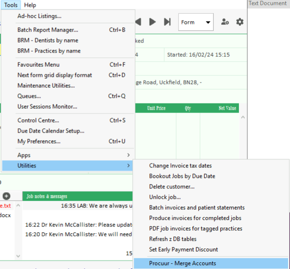Expand the Utilities submenu
290x269 pixels.
[x=67, y=166]
